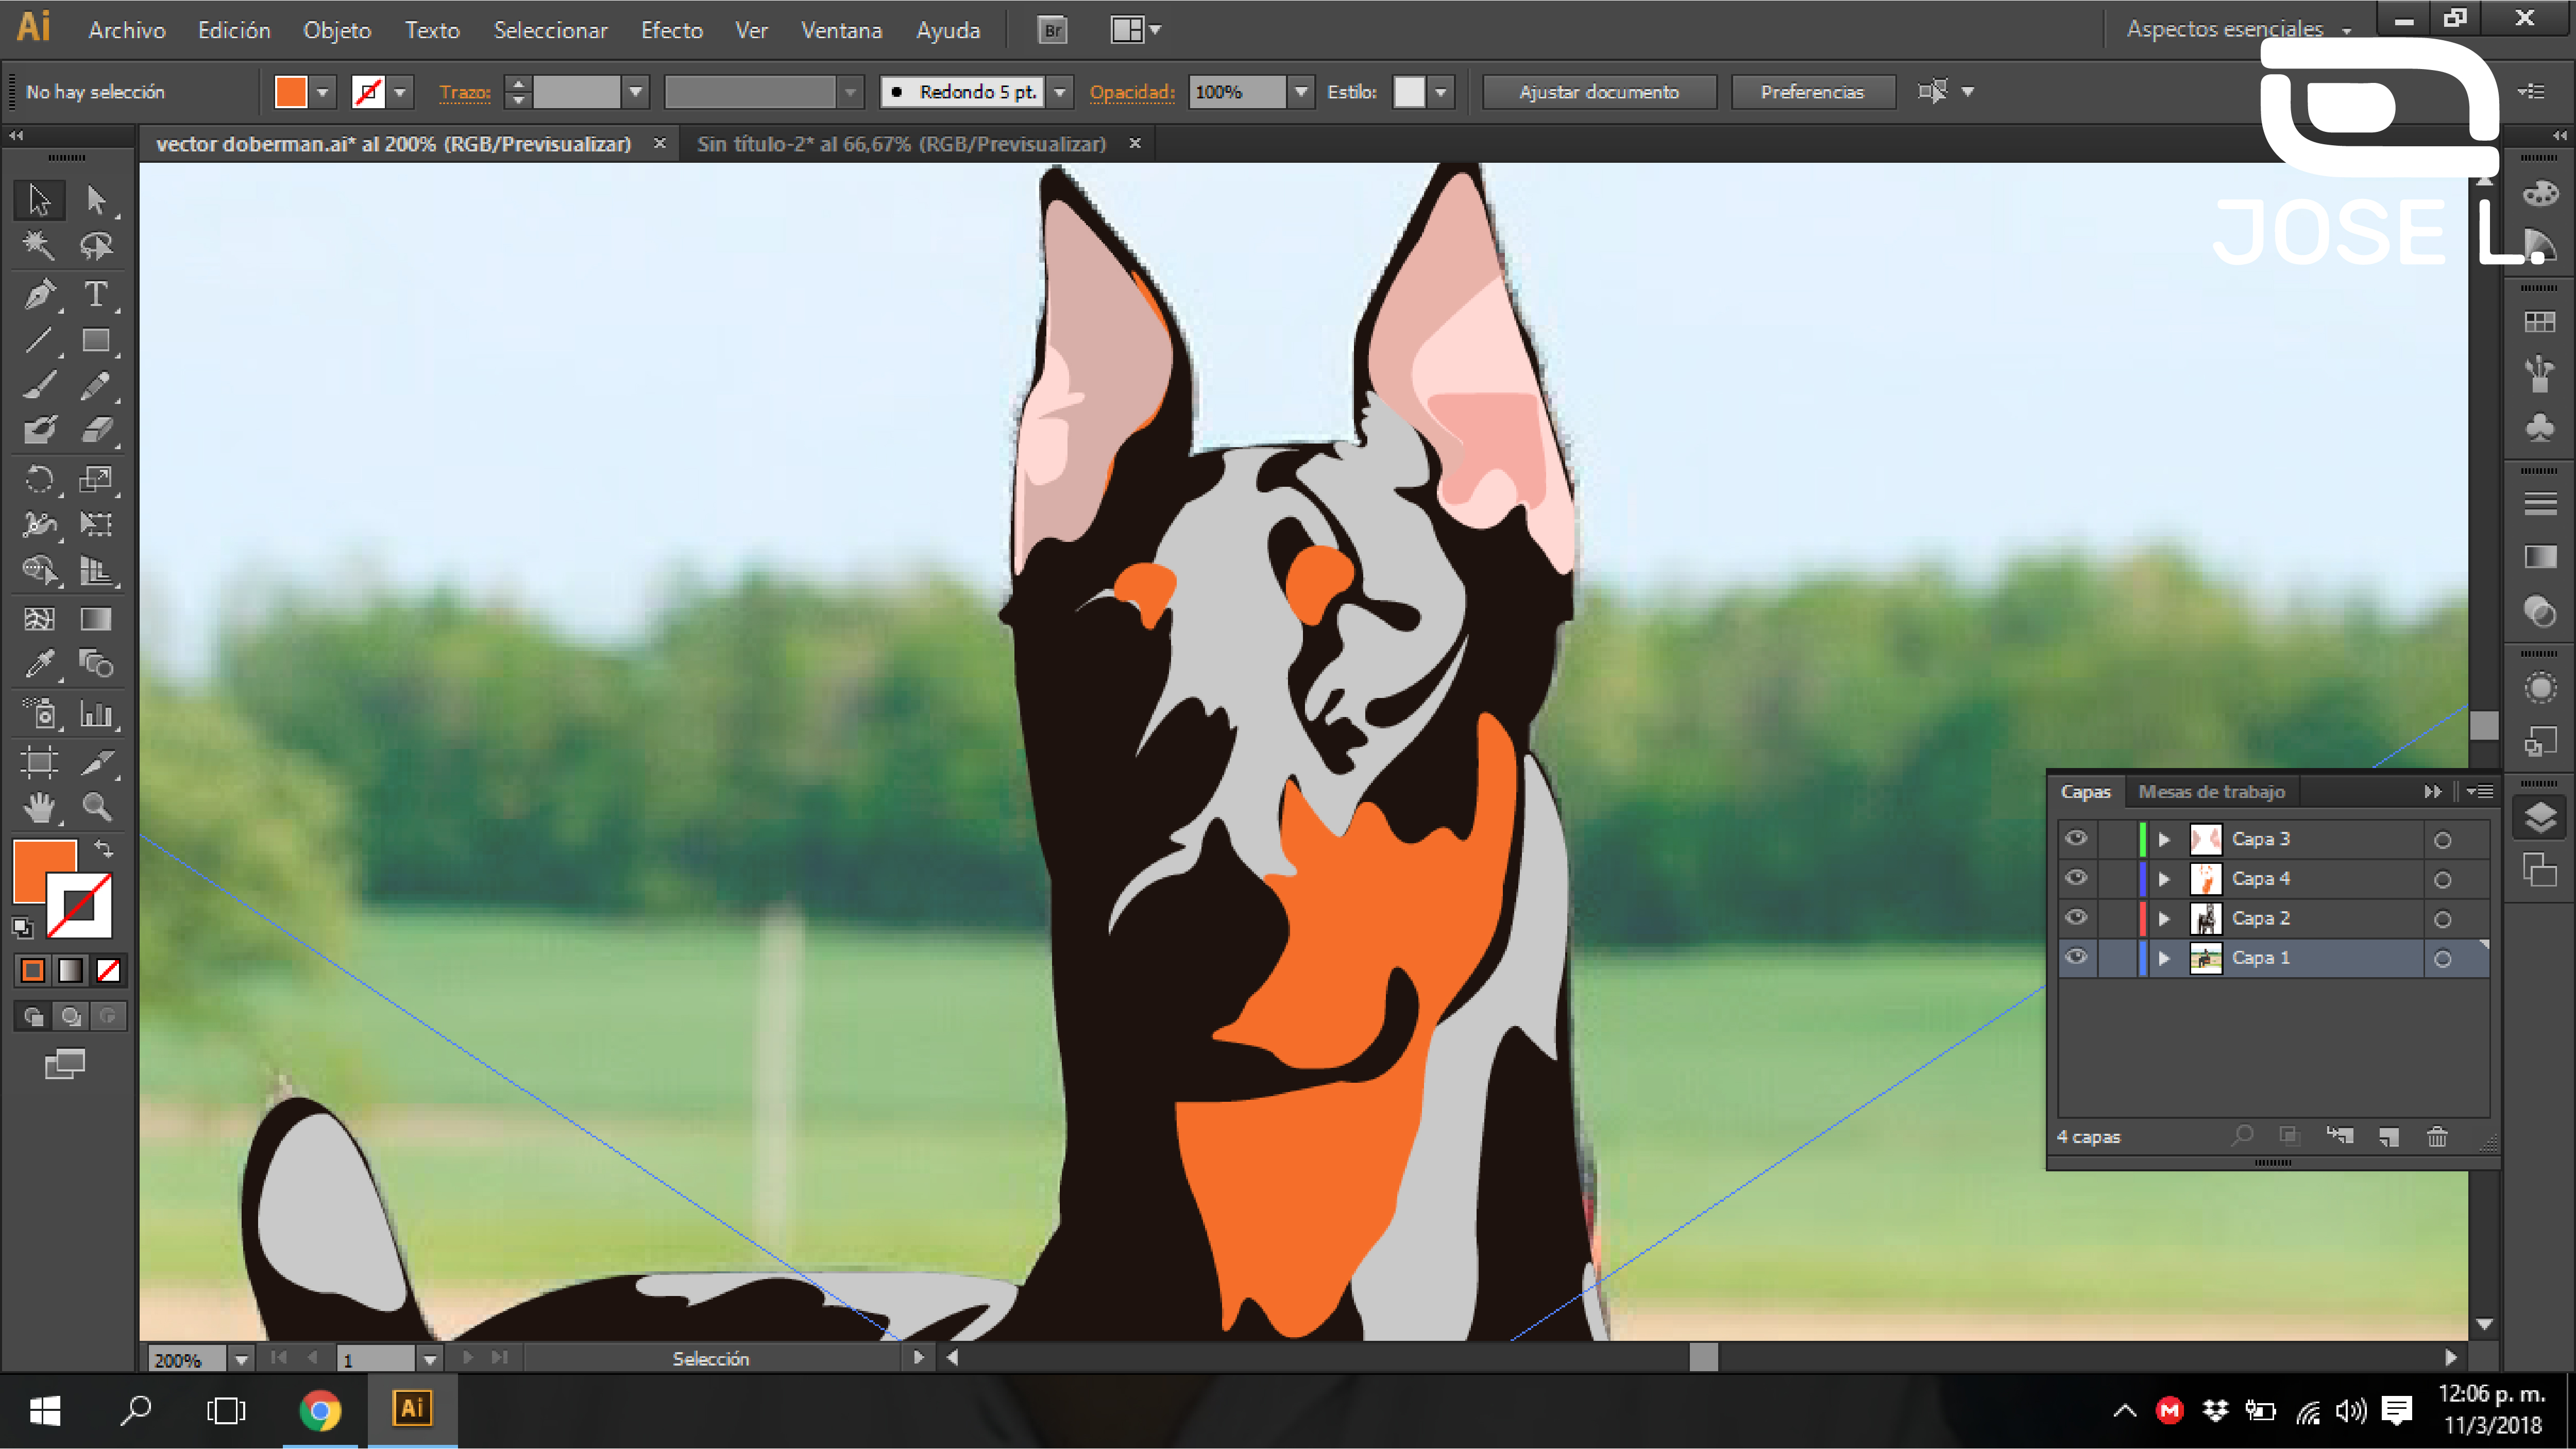Delete selected layer with trash icon
The image size is (2576, 1449).
(2437, 1137)
